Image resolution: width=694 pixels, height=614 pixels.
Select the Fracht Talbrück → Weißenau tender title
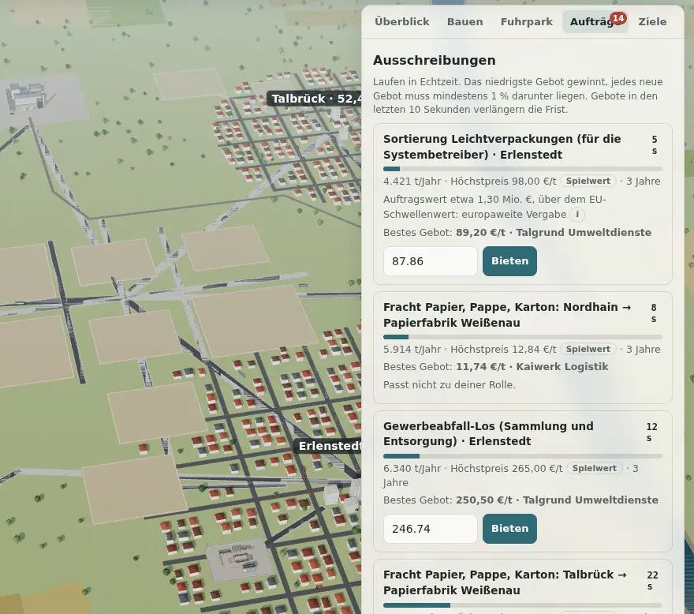pos(505,582)
